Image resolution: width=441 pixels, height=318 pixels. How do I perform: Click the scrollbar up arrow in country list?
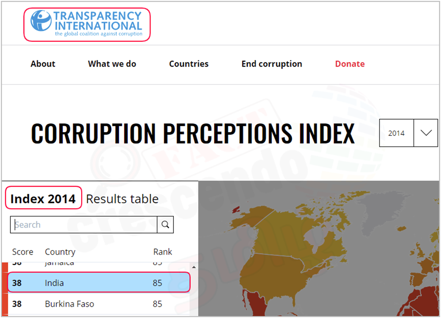pos(194,267)
